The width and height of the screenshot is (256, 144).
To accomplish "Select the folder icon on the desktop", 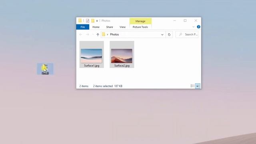I will click(x=45, y=69).
